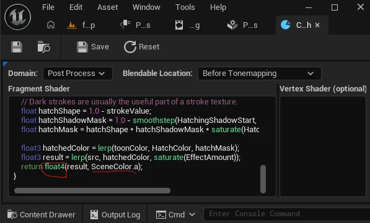Switch to the P...s tab with gear icon
Screen dimensions: 370x223
(242, 25)
